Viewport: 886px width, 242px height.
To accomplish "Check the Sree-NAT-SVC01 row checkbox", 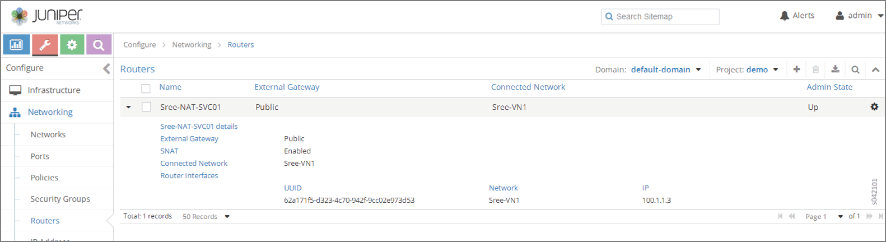I will coord(146,107).
